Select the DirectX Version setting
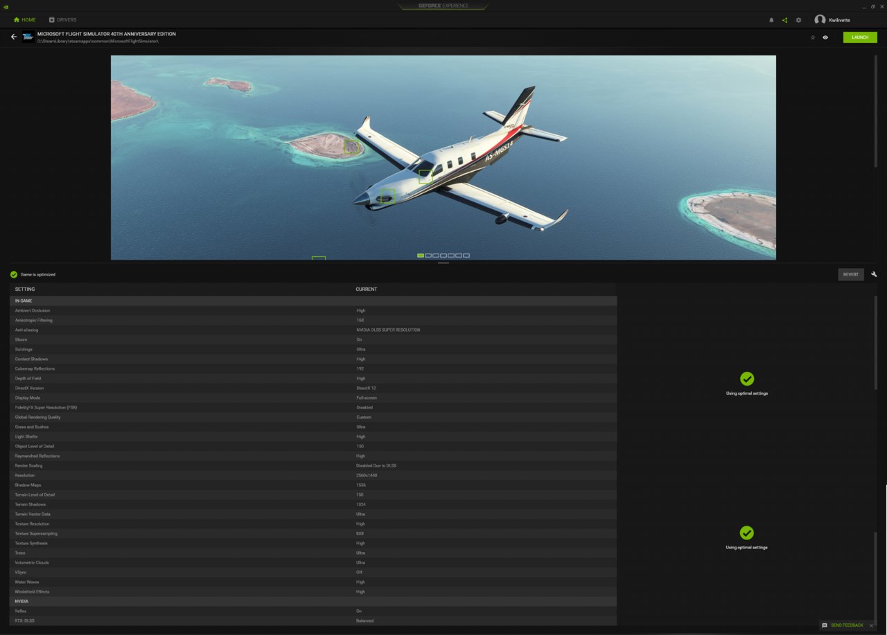 [x=313, y=388]
